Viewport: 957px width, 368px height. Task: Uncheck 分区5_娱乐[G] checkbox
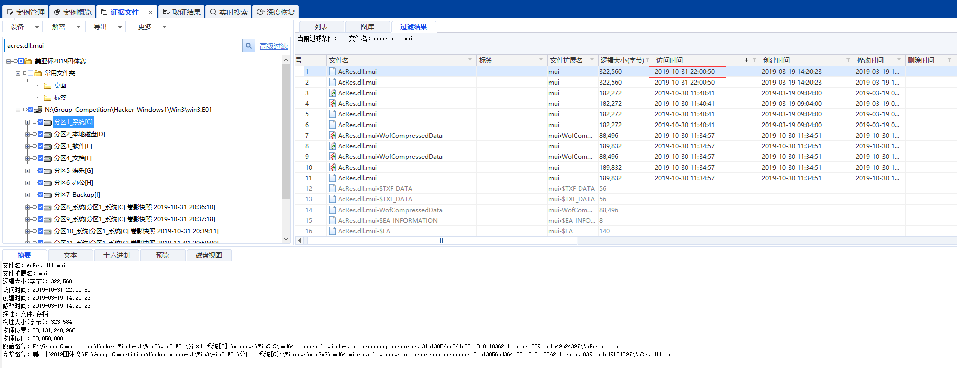41,170
